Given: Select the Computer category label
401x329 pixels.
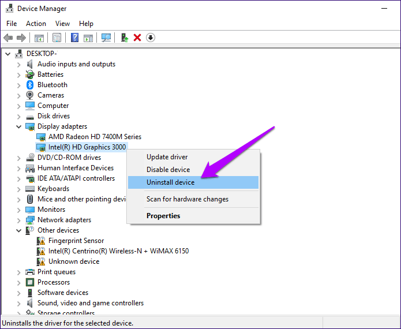Looking at the screenshot, I should (53, 106).
